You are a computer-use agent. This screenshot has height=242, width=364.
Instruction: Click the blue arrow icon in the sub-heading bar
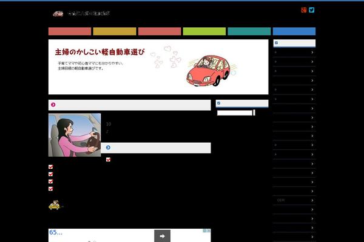tap(108, 148)
